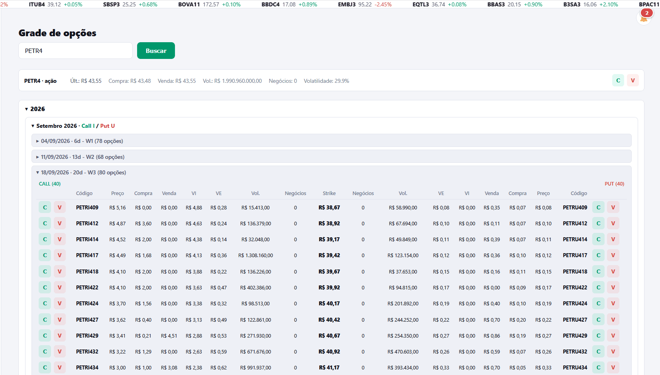Image resolution: width=660 pixels, height=375 pixels.
Task: Click C buy button for call PETRI427
Action: click(x=45, y=320)
